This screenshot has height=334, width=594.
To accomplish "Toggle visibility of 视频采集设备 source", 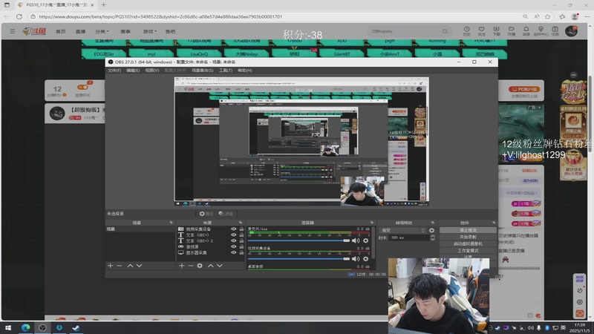I will coord(233,229).
